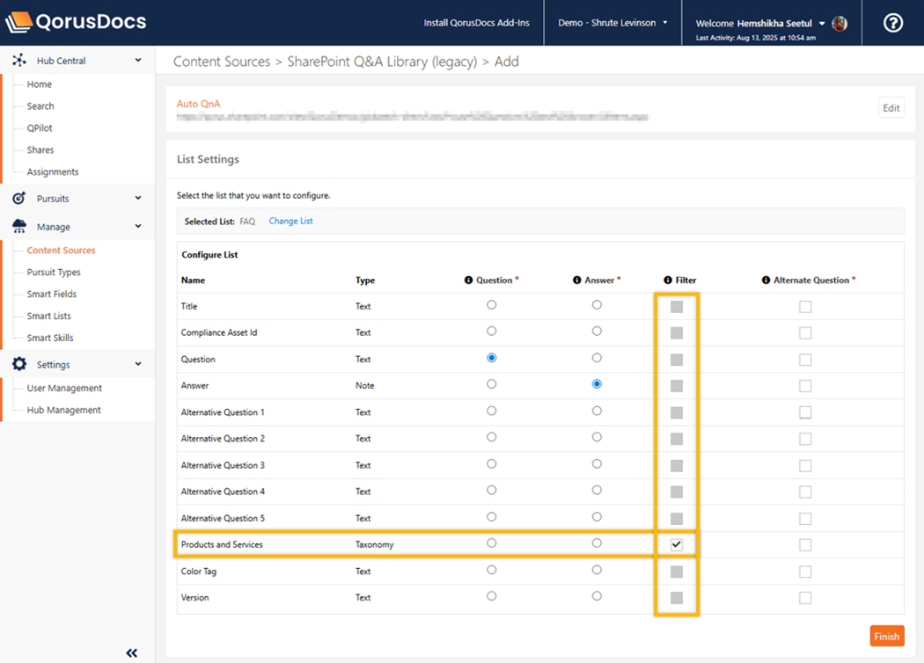Open Demo - Shrute Levinson dropdown
This screenshot has width=924, height=663.
point(612,23)
